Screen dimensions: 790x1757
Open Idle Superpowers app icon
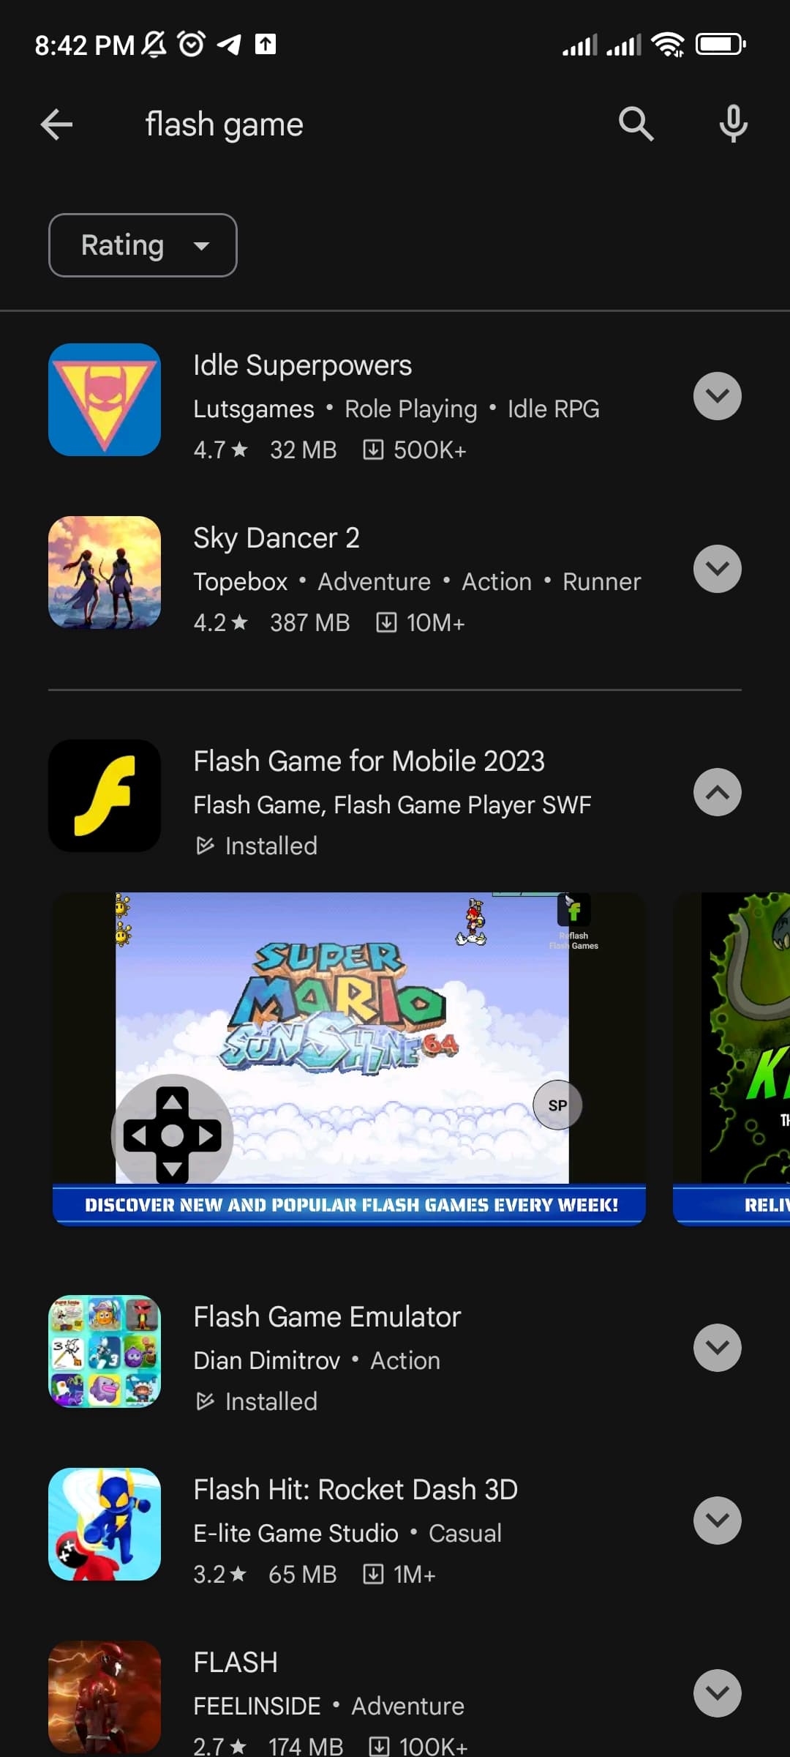pyautogui.click(x=105, y=400)
